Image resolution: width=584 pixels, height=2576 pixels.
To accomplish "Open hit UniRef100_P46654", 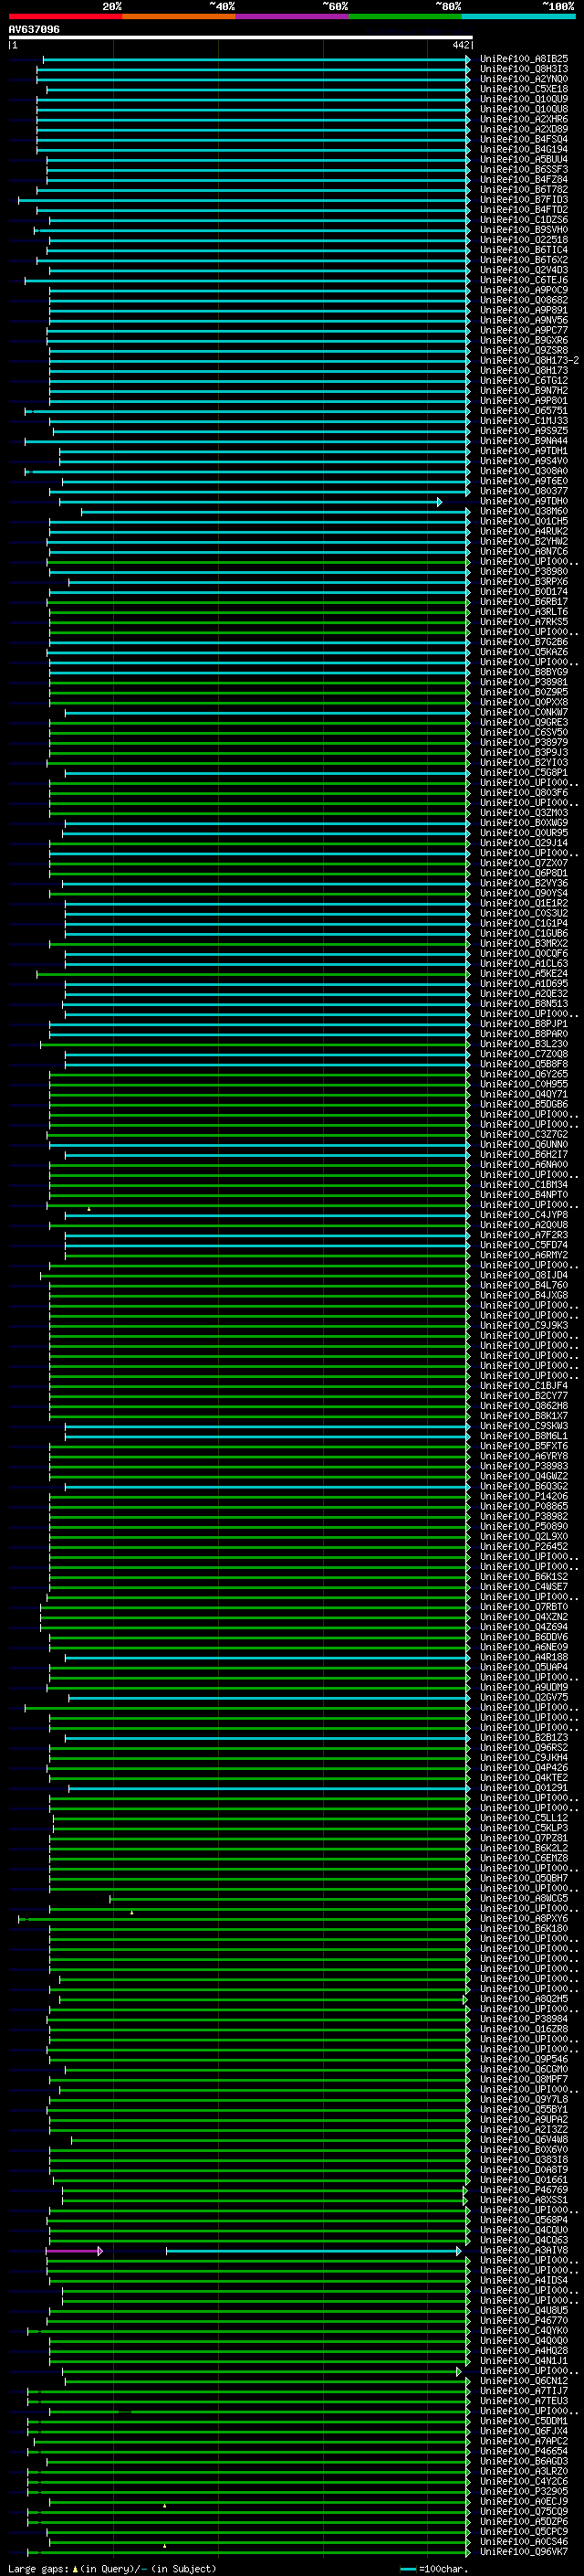I will pos(524,2451).
